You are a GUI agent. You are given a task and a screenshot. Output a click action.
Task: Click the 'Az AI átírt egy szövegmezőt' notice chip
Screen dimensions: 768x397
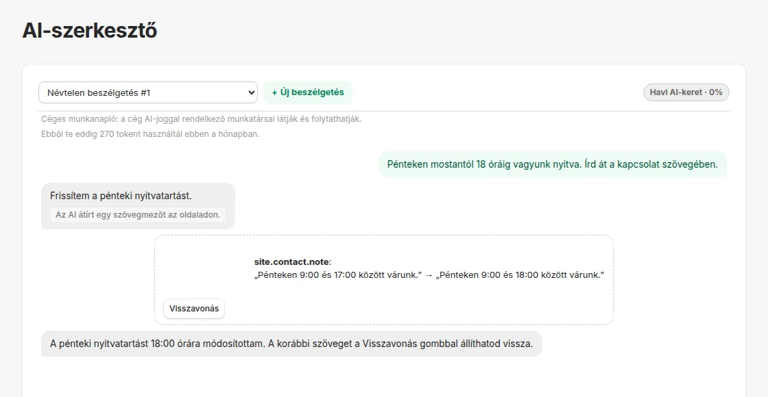point(138,215)
